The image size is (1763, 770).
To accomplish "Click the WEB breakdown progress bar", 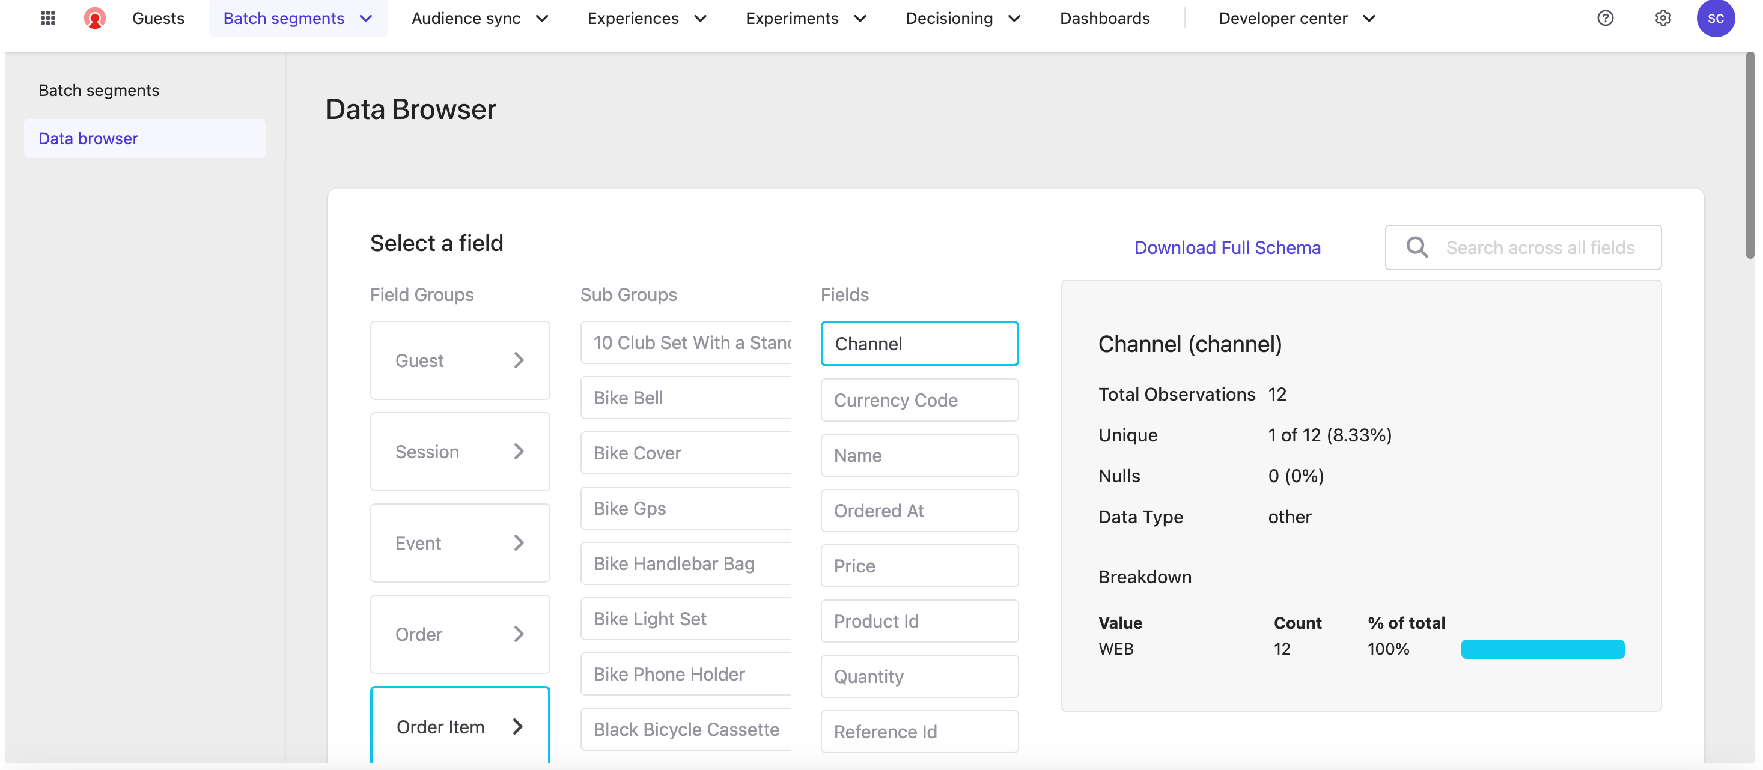I will tap(1542, 649).
